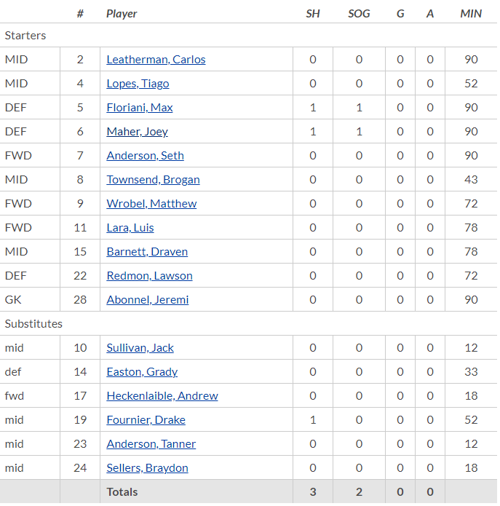Click the MIN column header
Screen dimensions: 500x506
click(x=471, y=14)
